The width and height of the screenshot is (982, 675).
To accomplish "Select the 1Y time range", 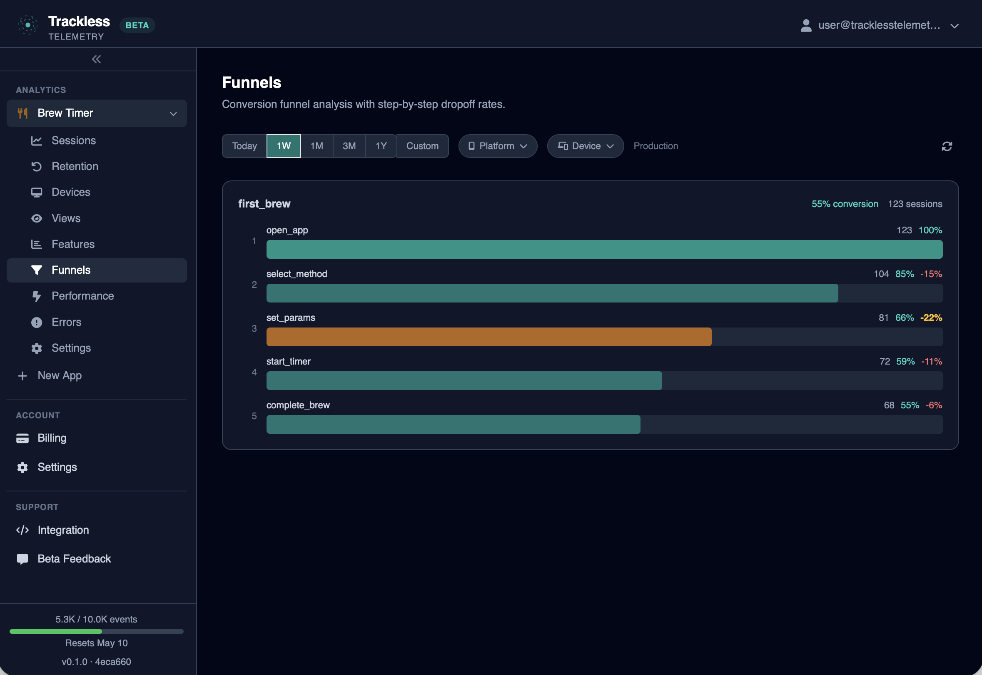I will tap(381, 146).
